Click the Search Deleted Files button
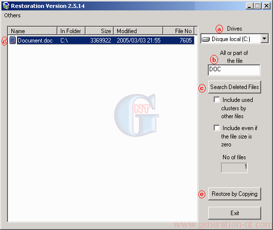The width and height of the screenshot is (273, 230). click(234, 87)
